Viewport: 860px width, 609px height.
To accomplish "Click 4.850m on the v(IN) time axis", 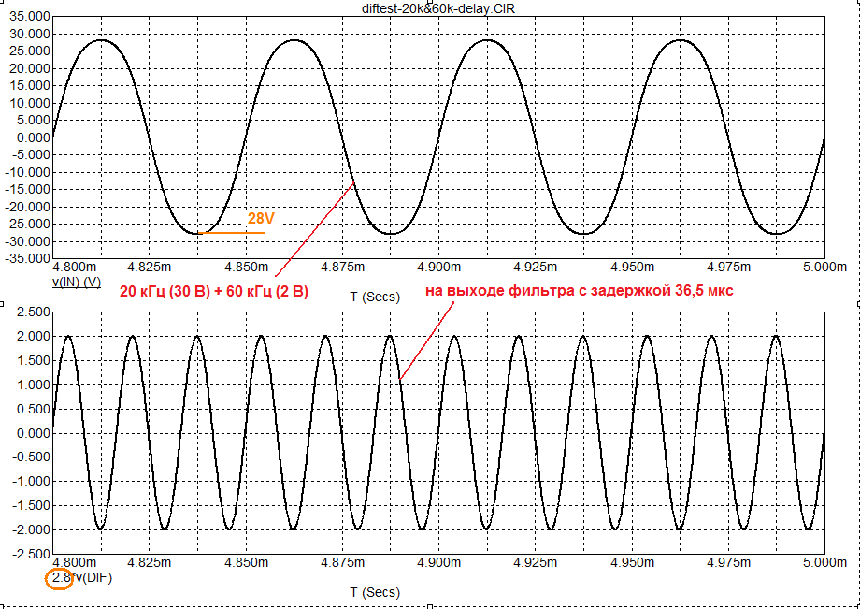I will 246,268.
